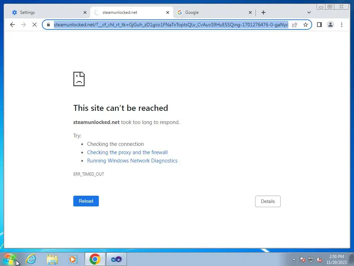The width and height of the screenshot is (354, 266).
Task: Open Running Windows Network Diagnostics link
Action: pos(132,161)
